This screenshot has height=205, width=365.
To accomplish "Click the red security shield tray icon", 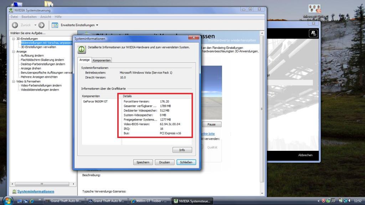I will pos(323,201).
